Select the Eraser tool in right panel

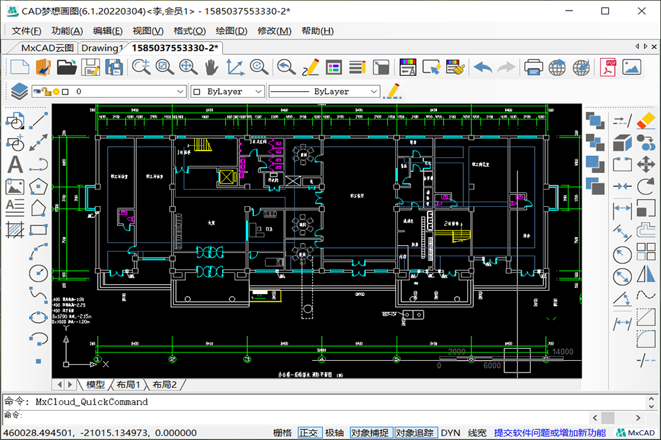(644, 120)
